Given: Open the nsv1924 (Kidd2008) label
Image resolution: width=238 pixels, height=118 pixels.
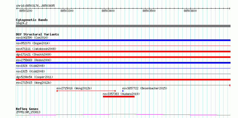Looking at the screenshot, I should (30, 66).
